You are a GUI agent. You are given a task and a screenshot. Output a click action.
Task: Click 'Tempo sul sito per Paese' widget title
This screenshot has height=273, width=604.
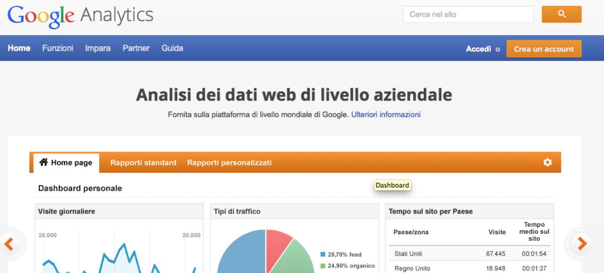click(431, 212)
